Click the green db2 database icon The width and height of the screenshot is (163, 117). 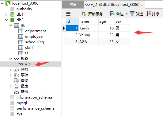point(12,20)
